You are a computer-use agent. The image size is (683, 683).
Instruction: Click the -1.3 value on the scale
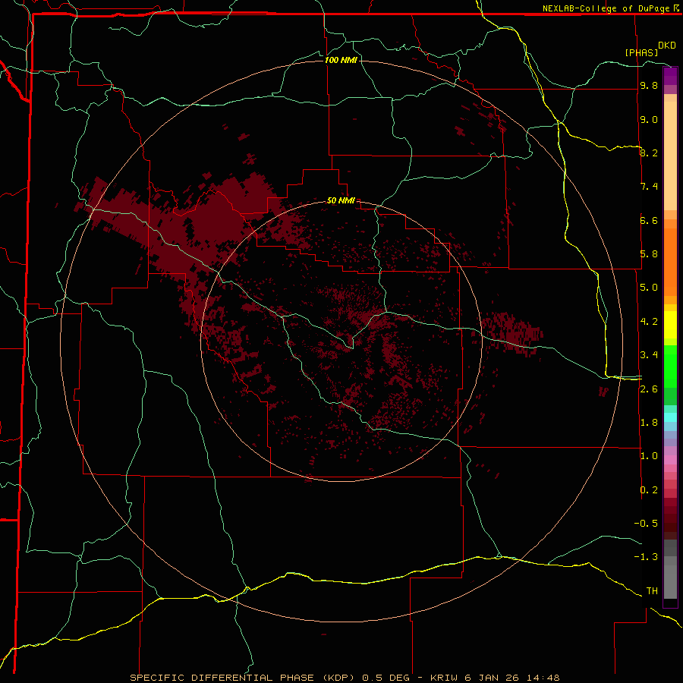646,557
